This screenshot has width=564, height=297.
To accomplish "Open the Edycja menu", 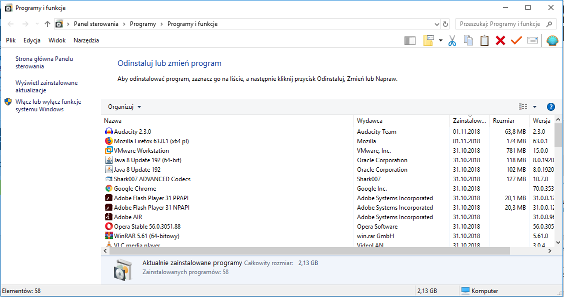I will click(x=31, y=40).
